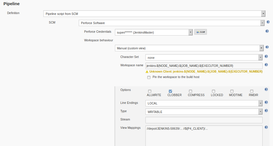Screen dimensions: 273x146
Task: Toggle the COMPRESS option checkbox
Action: point(191,91)
